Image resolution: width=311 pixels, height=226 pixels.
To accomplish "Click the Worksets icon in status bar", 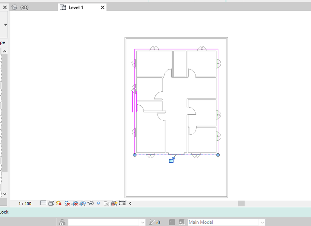I will pos(62,222).
